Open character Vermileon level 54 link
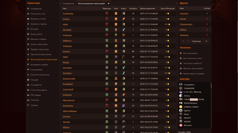This screenshot has height=133, width=238. [67, 73]
